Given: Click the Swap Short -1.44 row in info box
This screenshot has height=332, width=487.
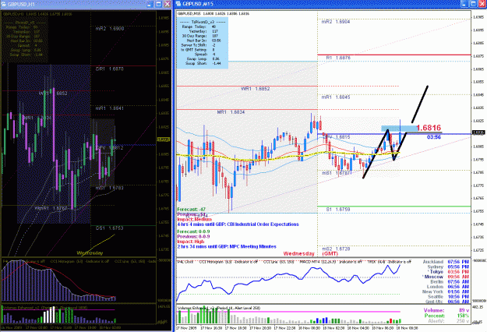Looking at the screenshot, I should click(x=203, y=63).
